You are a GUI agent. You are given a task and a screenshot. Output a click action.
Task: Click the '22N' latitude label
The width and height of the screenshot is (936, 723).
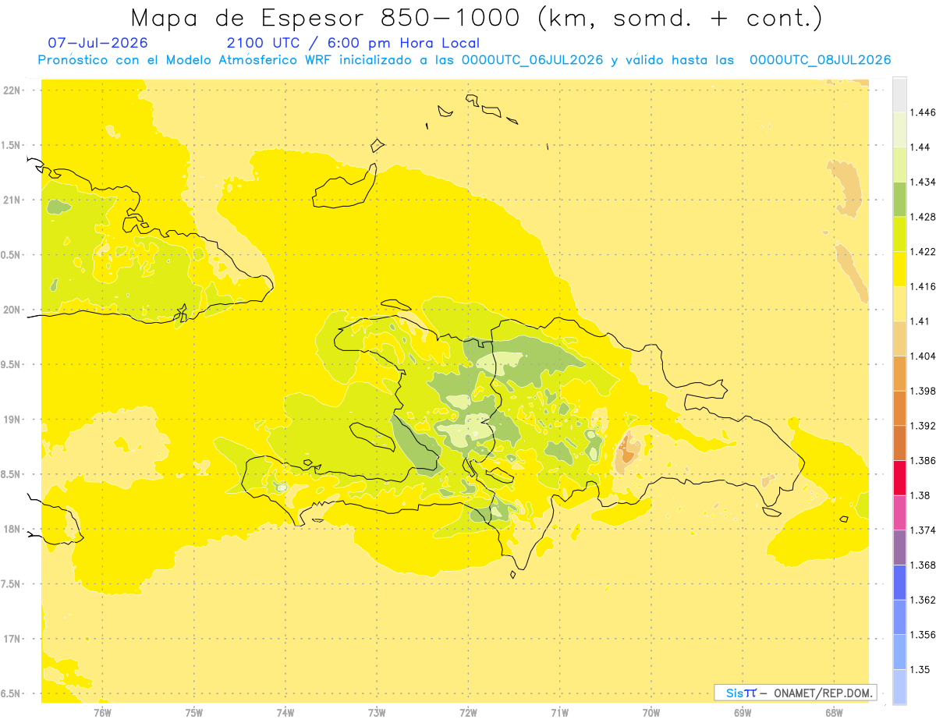13,90
